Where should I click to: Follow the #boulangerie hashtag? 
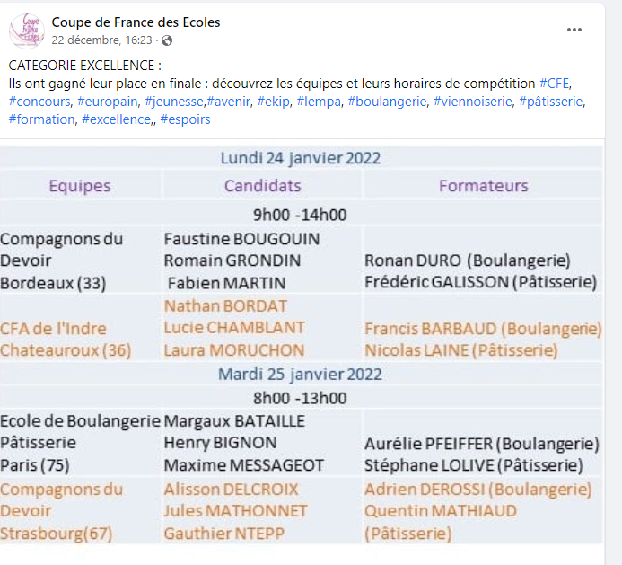point(387,102)
